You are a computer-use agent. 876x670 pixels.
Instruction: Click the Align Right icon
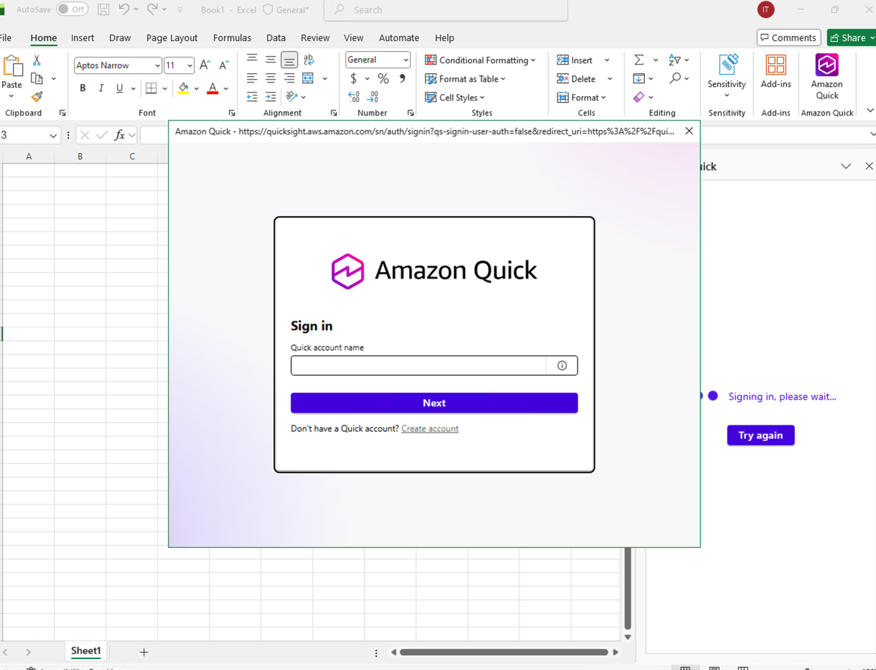(x=289, y=78)
